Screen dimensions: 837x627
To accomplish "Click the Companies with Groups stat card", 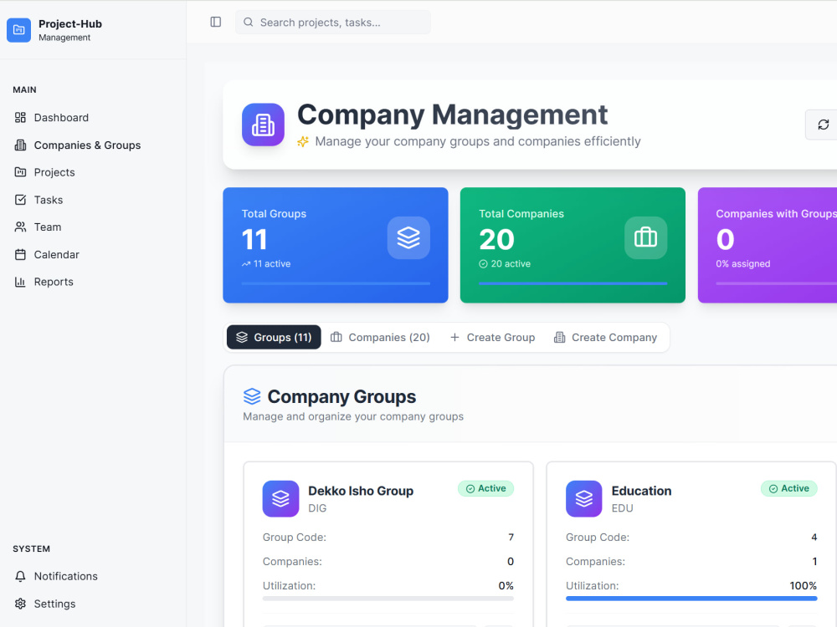I will pos(768,245).
